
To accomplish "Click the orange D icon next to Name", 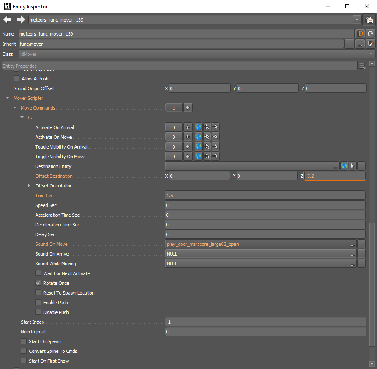I will (x=360, y=34).
